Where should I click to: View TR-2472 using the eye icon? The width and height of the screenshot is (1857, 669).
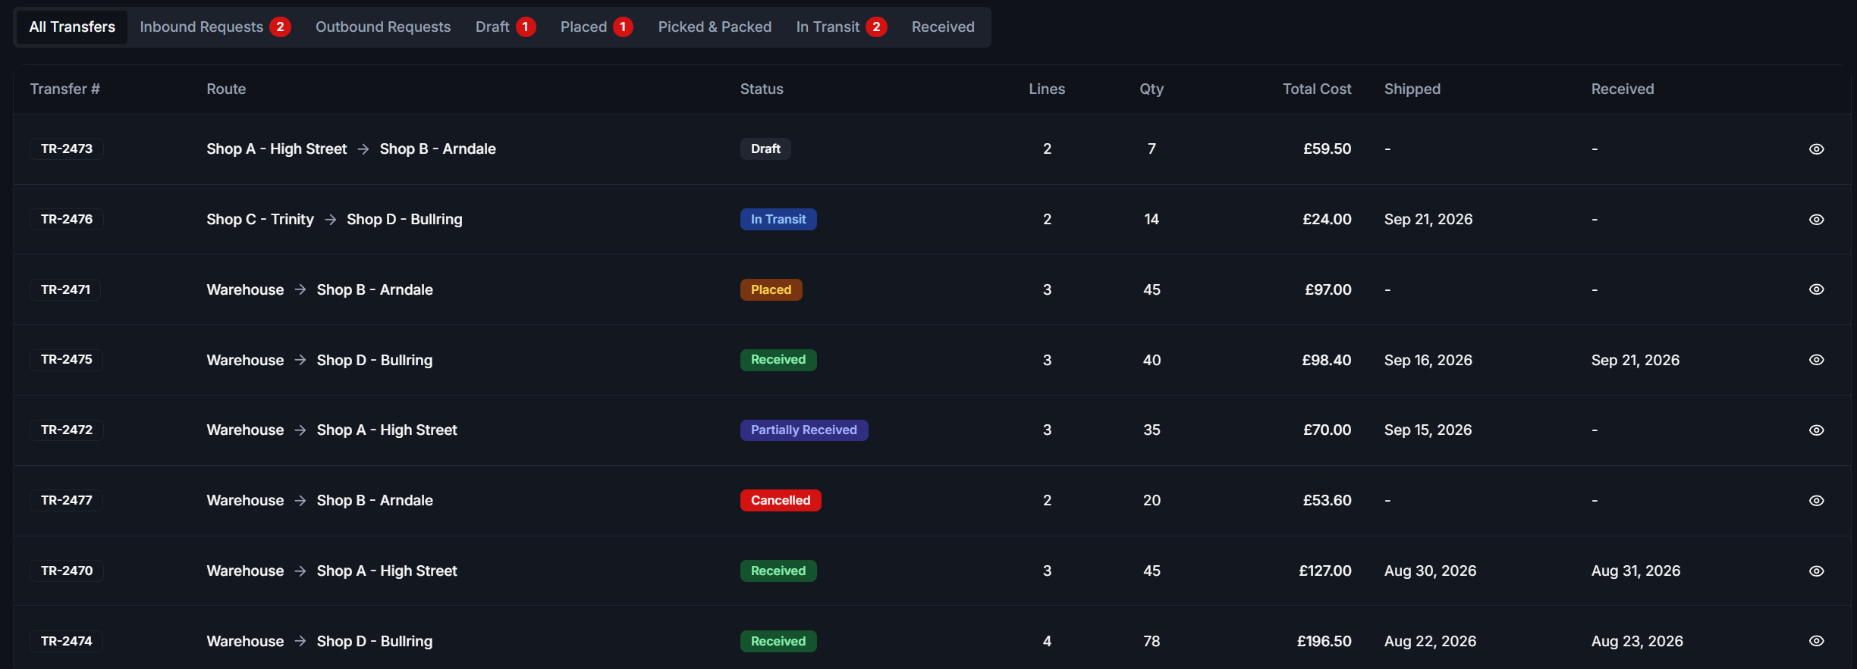[1816, 430]
